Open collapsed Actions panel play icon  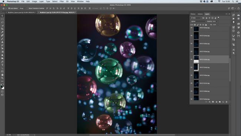click(x=234, y=19)
